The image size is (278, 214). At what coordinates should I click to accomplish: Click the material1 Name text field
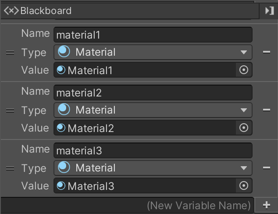click(x=153, y=35)
